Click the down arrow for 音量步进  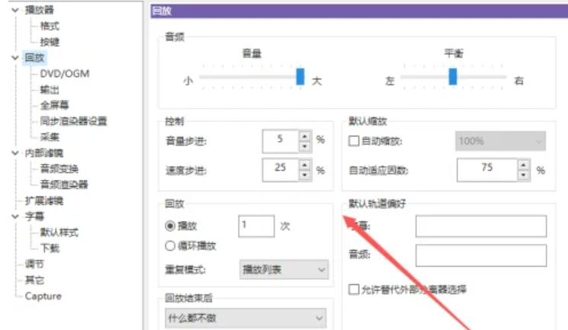tap(305, 145)
